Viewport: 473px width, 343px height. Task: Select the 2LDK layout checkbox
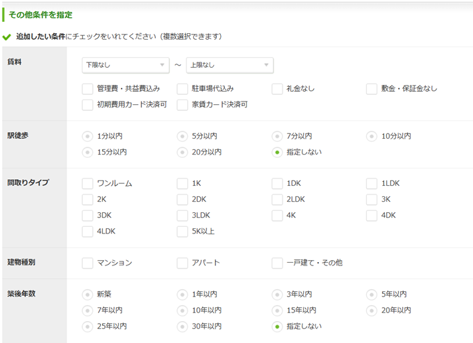pyautogui.click(x=277, y=199)
